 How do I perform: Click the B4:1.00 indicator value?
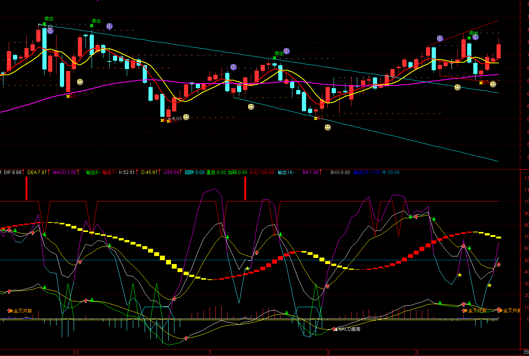click(311, 172)
